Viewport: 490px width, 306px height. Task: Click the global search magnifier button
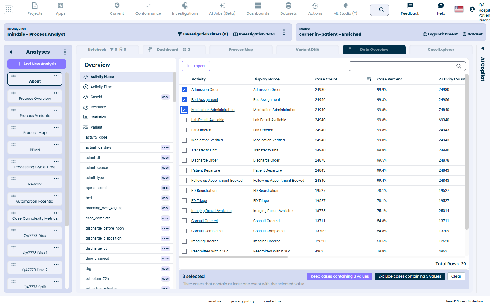pyautogui.click(x=379, y=10)
